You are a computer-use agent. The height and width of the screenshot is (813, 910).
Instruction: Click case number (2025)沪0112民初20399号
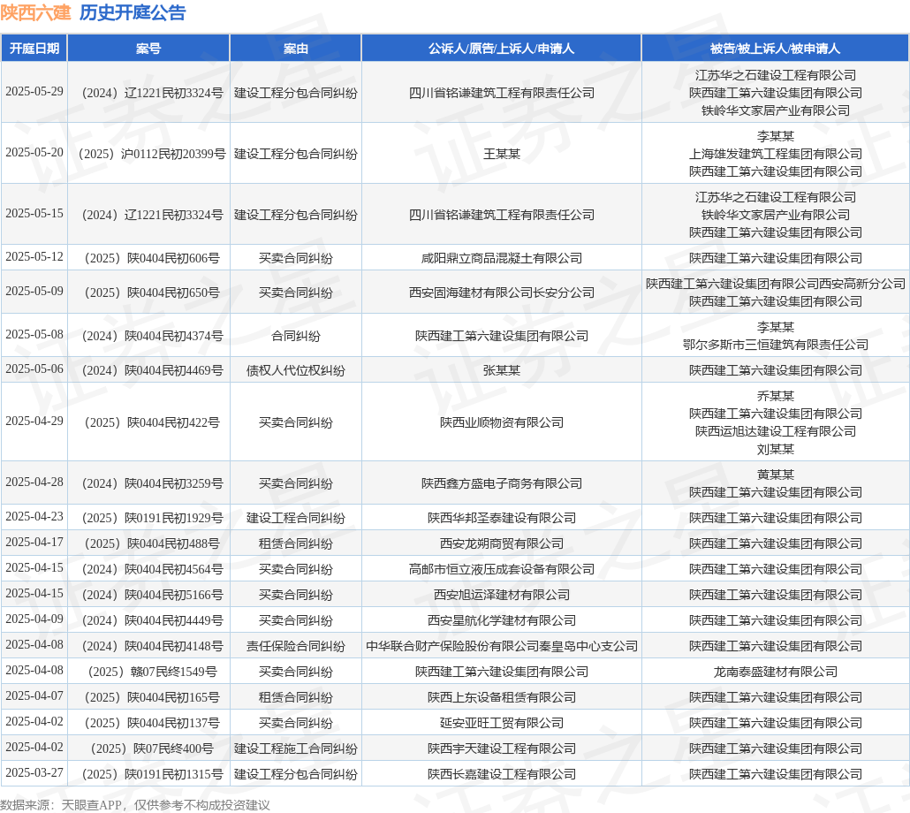(x=151, y=154)
